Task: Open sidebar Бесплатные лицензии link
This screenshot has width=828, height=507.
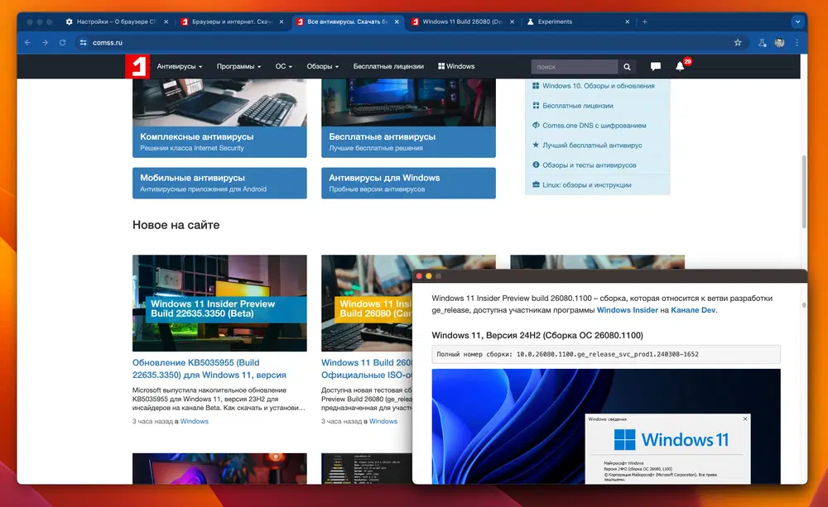Action: click(x=578, y=106)
